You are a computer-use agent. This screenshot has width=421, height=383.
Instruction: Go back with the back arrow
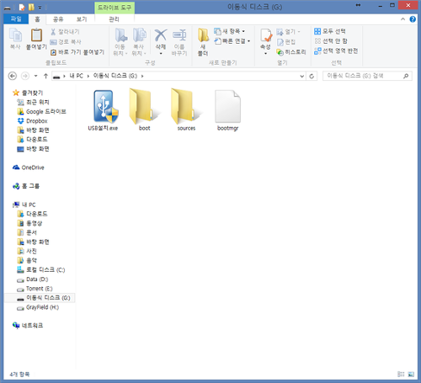13,76
